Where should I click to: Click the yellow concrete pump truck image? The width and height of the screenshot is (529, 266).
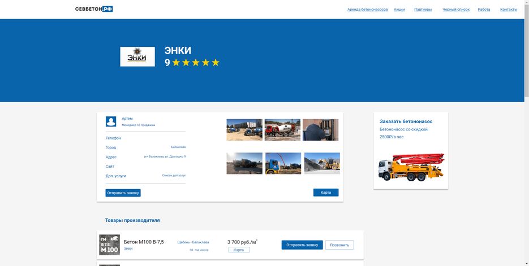(x=411, y=167)
